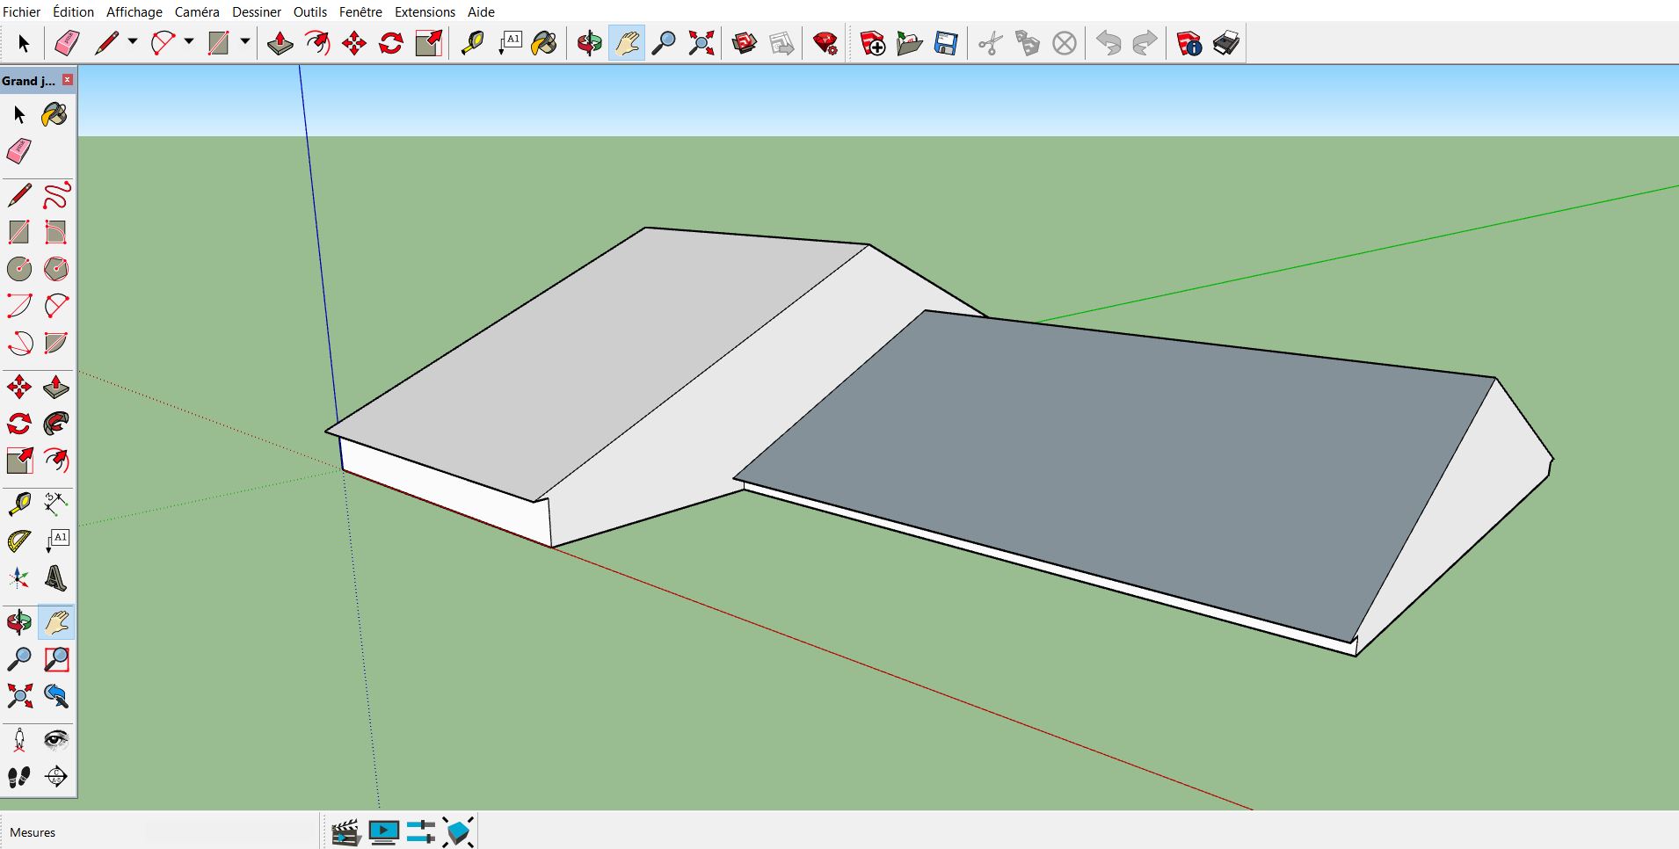Activate the Look Around eye tool
The height and width of the screenshot is (849, 1679).
tap(56, 740)
